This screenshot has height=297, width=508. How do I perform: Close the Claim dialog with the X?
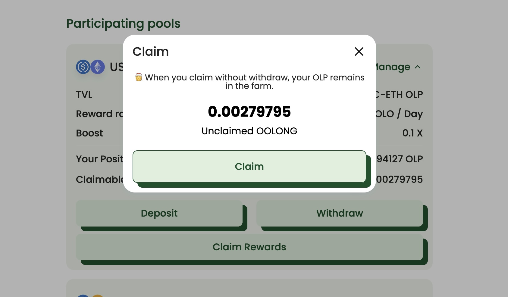click(359, 52)
